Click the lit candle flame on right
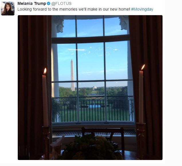The height and width of the screenshot is (166, 182). coord(143,67)
